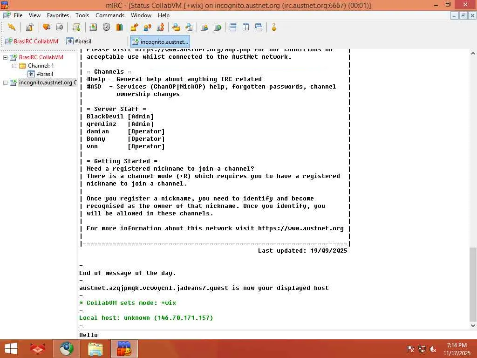Open the mIRC Options toolbar icon
The image size is (477, 358).
tap(29, 28)
